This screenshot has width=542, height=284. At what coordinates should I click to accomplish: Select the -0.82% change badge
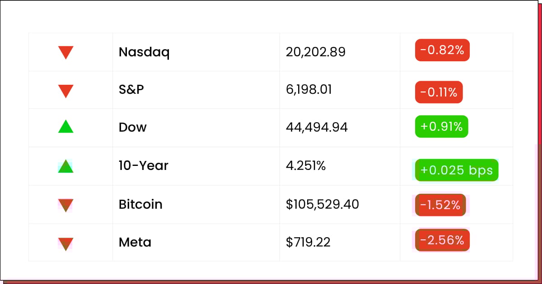(x=442, y=50)
